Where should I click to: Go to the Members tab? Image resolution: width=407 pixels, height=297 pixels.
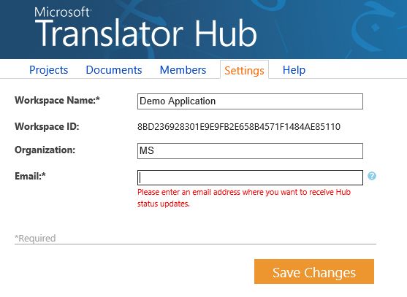pos(183,70)
